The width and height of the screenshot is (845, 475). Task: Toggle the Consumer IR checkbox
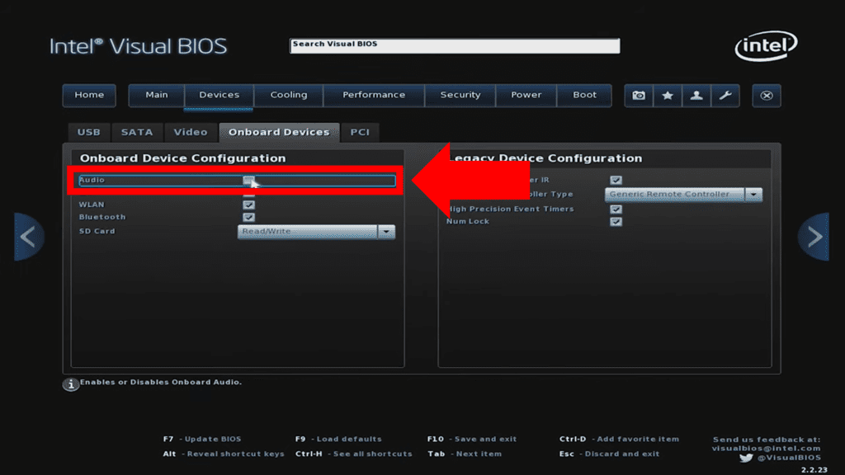616,180
